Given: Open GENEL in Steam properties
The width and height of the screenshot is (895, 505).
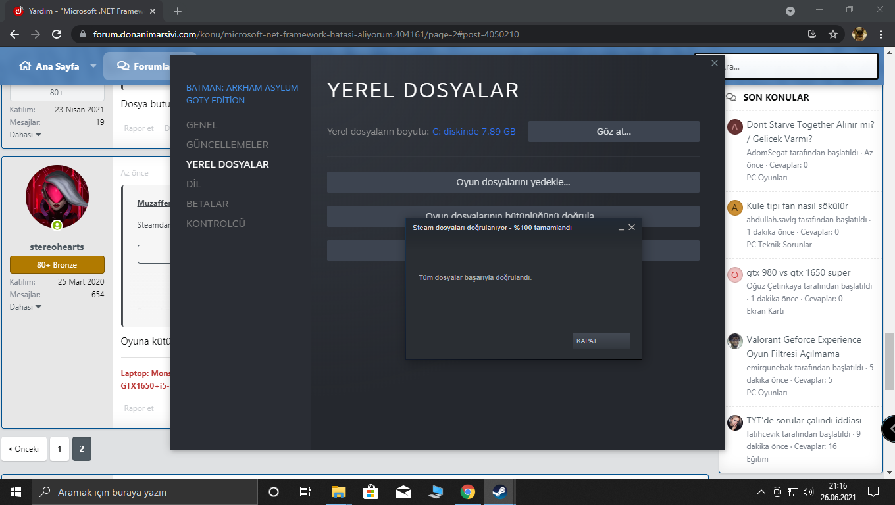Looking at the screenshot, I should 201,125.
